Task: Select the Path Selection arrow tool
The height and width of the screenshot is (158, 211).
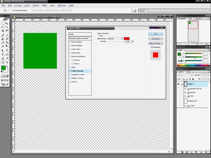Action: point(3,50)
